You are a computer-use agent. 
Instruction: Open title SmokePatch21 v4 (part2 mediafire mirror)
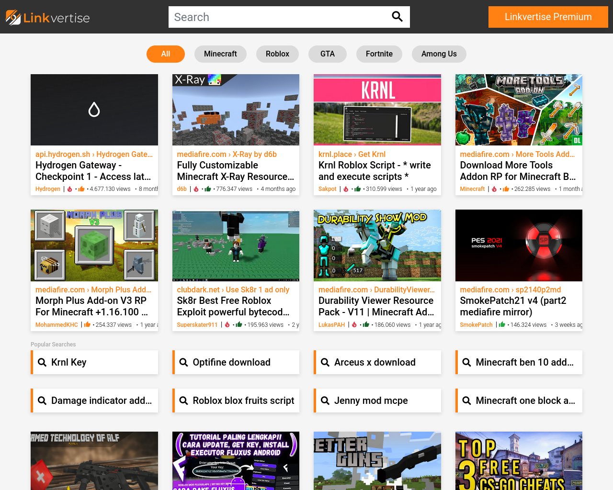tap(513, 306)
